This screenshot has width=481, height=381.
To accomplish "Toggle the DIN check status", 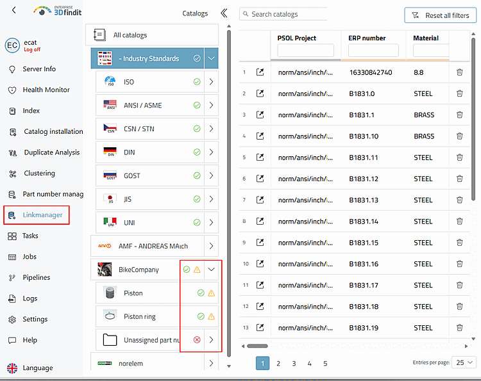I will pyautogui.click(x=197, y=152).
